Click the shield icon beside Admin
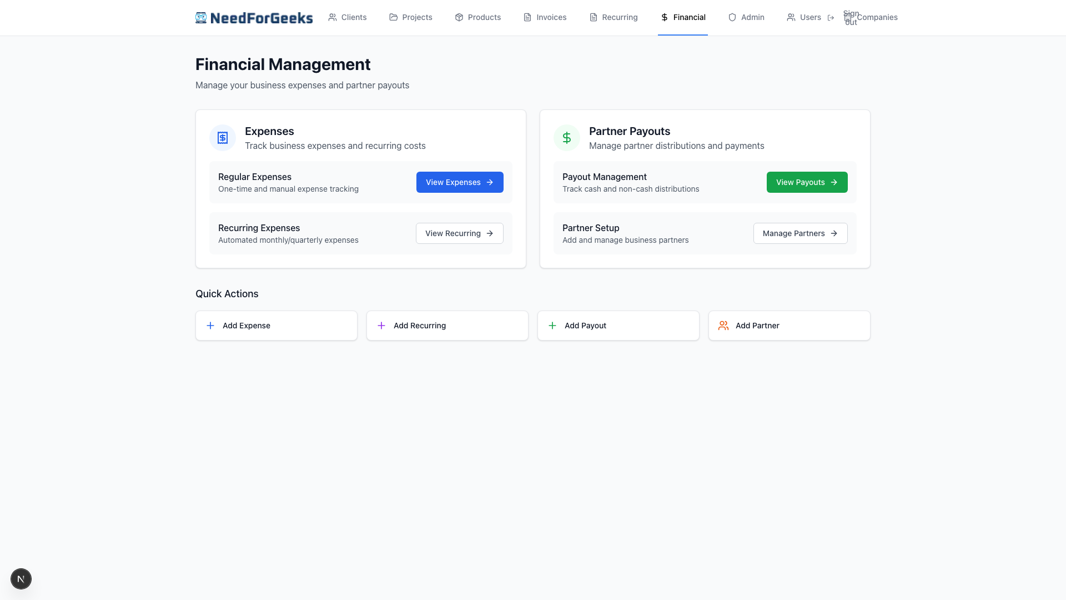Screen dimensions: 1066x600 (x=731, y=17)
